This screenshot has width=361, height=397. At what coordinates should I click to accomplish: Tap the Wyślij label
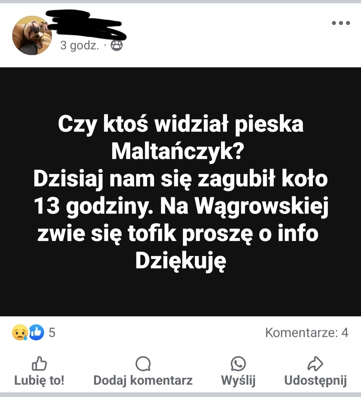(238, 380)
